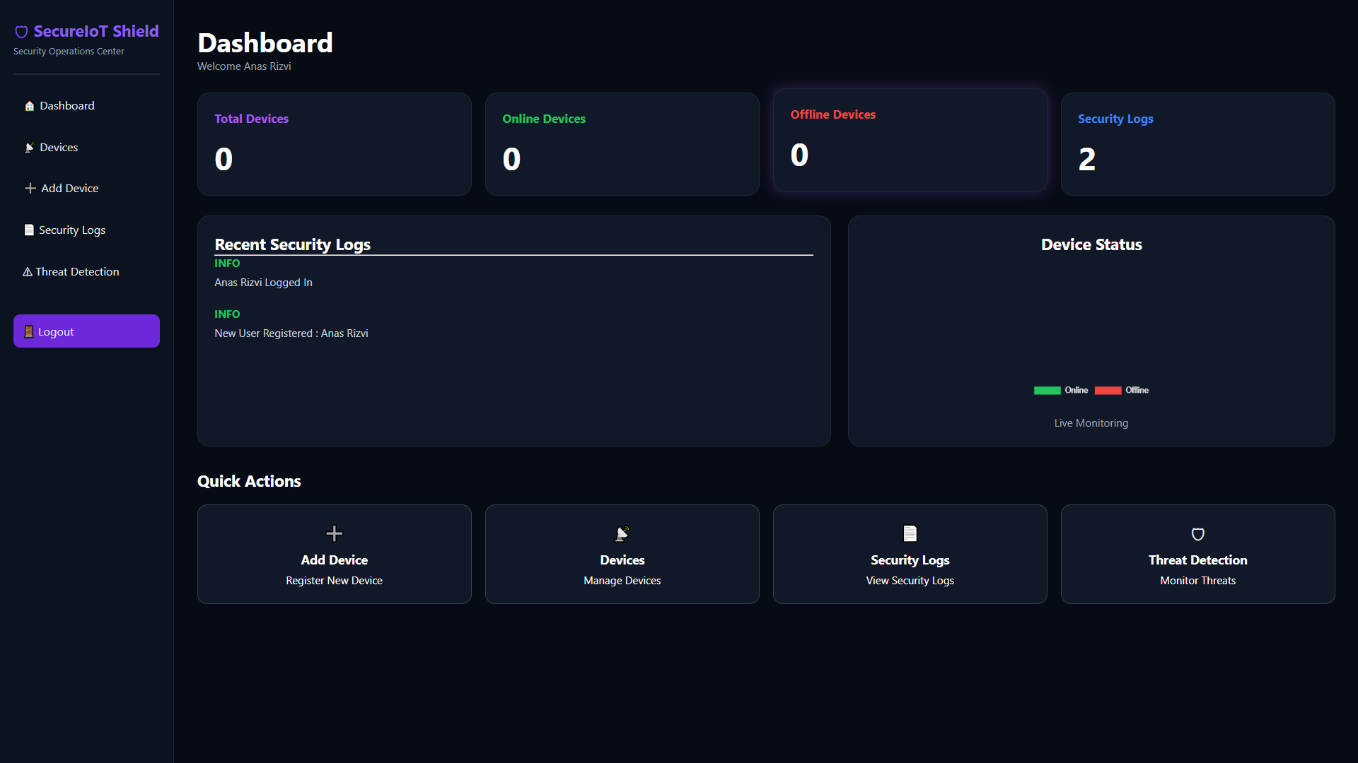Click the INFO tag above 'New User Registered'
The height and width of the screenshot is (763, 1358).
[227, 314]
